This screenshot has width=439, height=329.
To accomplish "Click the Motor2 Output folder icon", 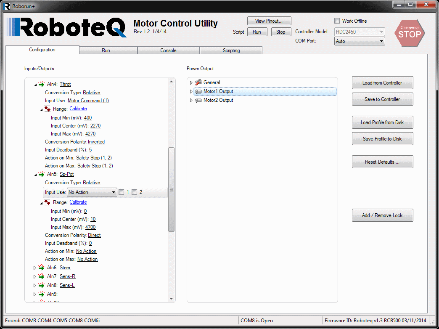I will pos(198,100).
